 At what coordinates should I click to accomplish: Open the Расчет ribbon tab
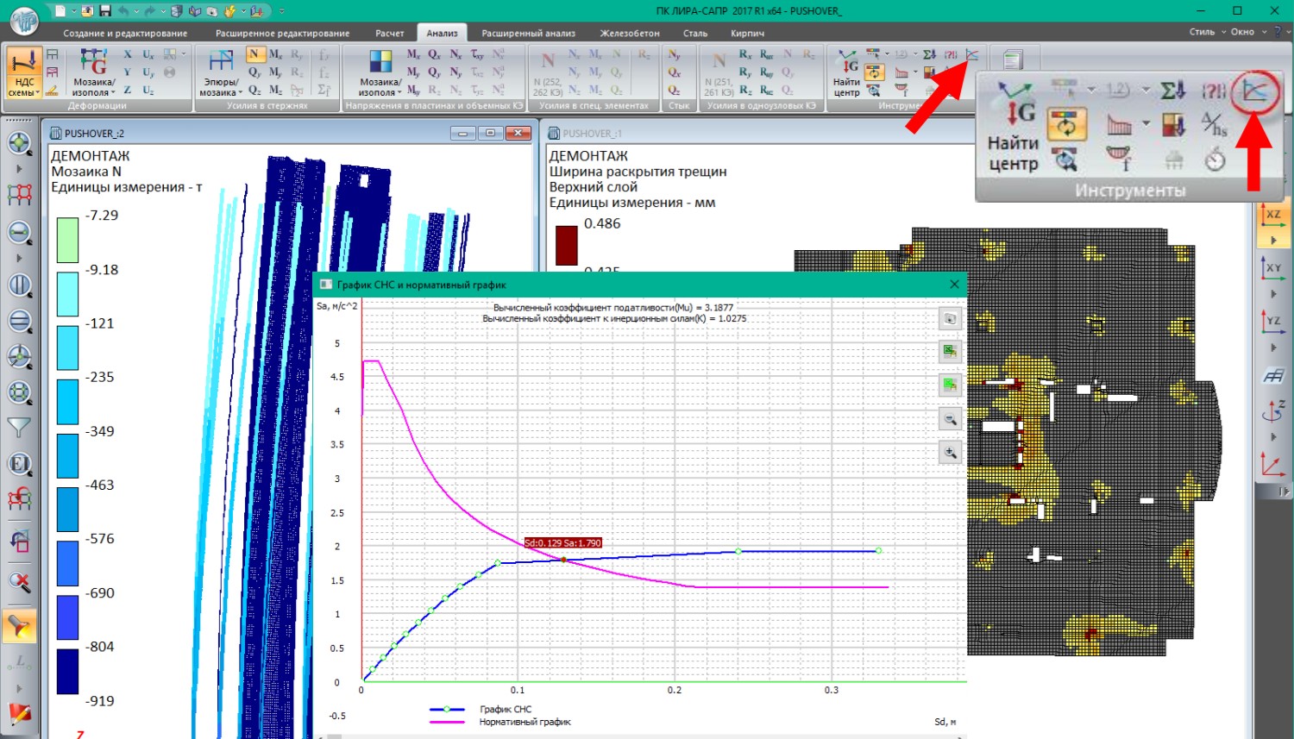[x=389, y=33]
